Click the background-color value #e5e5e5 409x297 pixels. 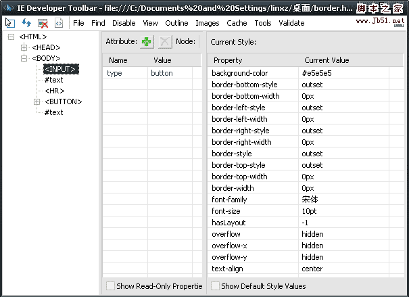pyautogui.click(x=316, y=73)
